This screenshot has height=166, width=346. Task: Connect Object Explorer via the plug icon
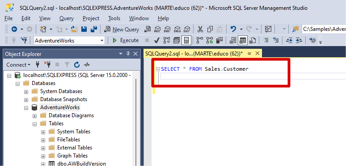[x=38, y=65]
